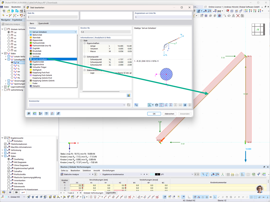Go to next table page arrow

tap(78, 193)
